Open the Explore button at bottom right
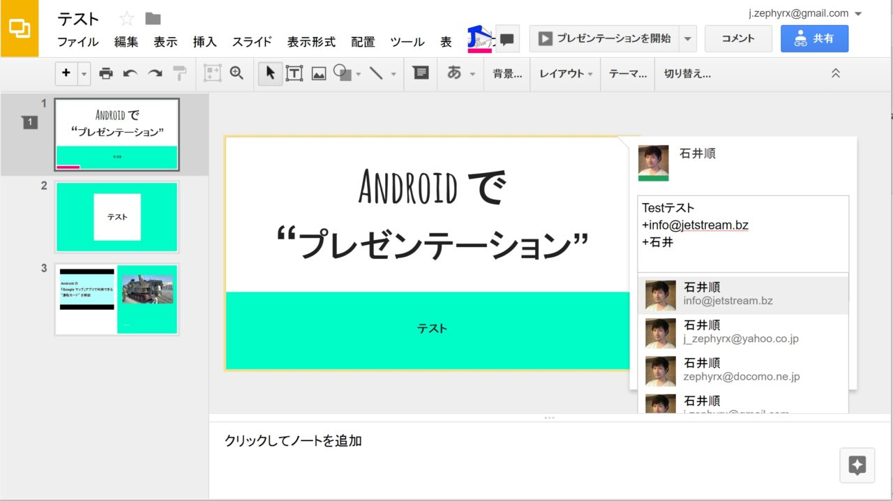 click(857, 465)
